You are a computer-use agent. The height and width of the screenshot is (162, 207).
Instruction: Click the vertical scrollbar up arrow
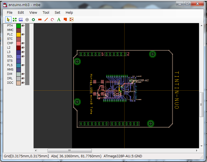pos(202,26)
